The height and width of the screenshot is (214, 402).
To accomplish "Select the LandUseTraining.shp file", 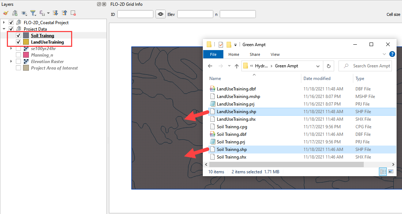I will (x=236, y=112).
